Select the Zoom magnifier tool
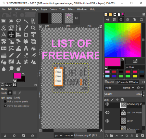The width and height of the screenshot is (146, 139). (x=33, y=28)
